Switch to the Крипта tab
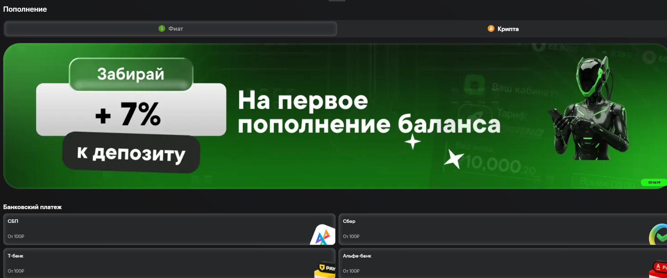 click(x=503, y=29)
